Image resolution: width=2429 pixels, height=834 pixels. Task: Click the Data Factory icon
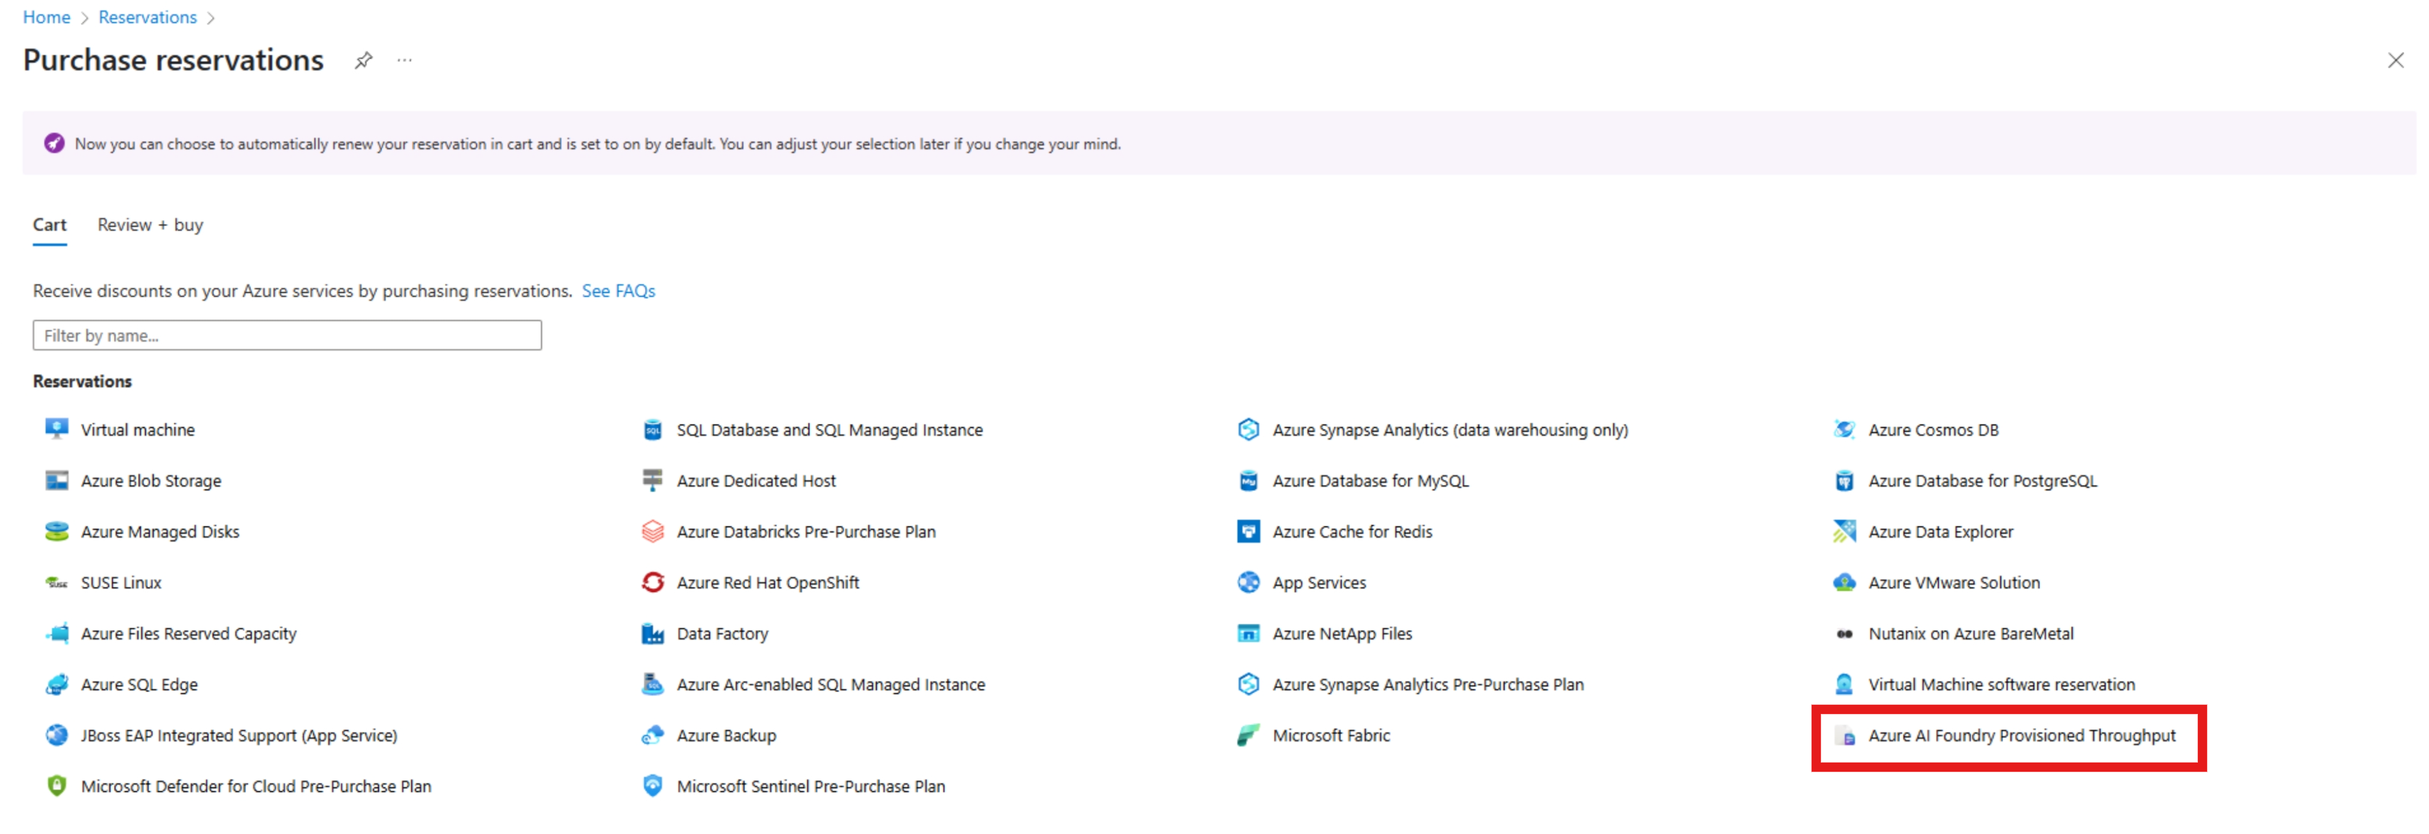[652, 633]
